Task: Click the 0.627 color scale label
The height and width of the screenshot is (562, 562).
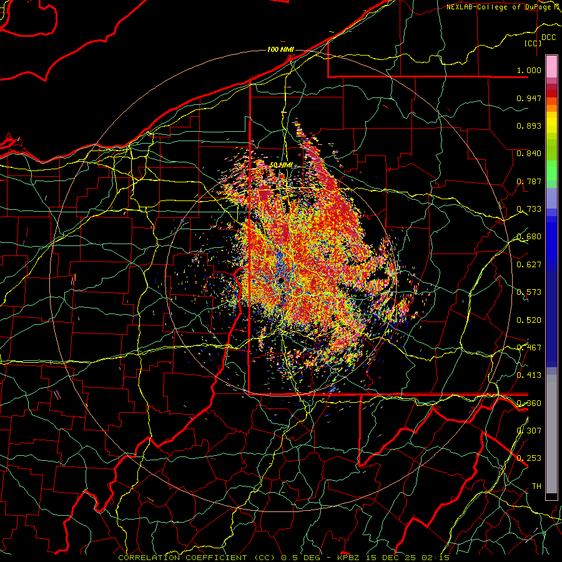Action: (x=529, y=265)
